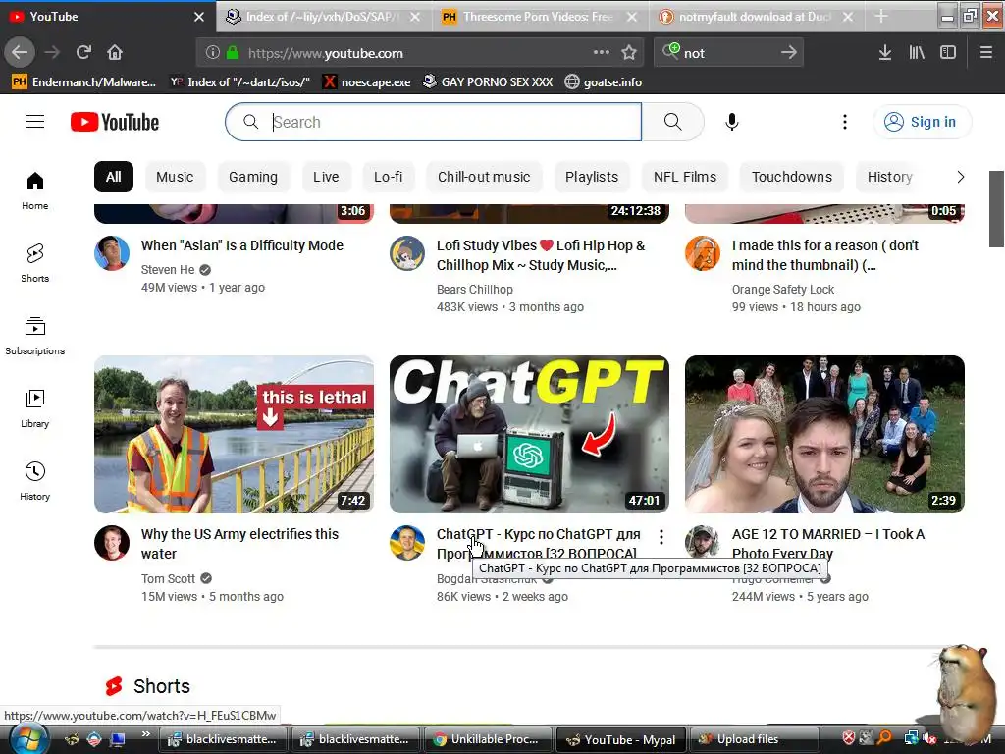Reload the page

(x=83, y=53)
